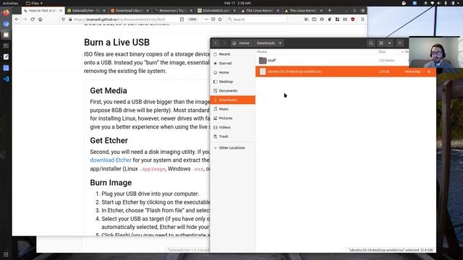463x260 pixels.
Task: Open Music in Files sidebar
Action: click(x=233, y=109)
